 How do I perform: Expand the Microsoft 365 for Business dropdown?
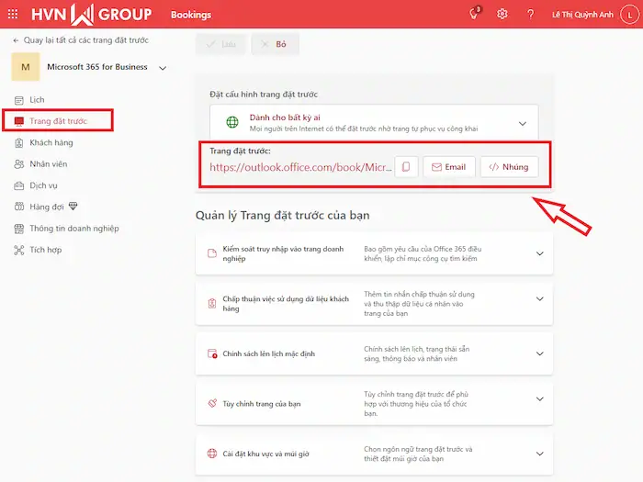[164, 68]
